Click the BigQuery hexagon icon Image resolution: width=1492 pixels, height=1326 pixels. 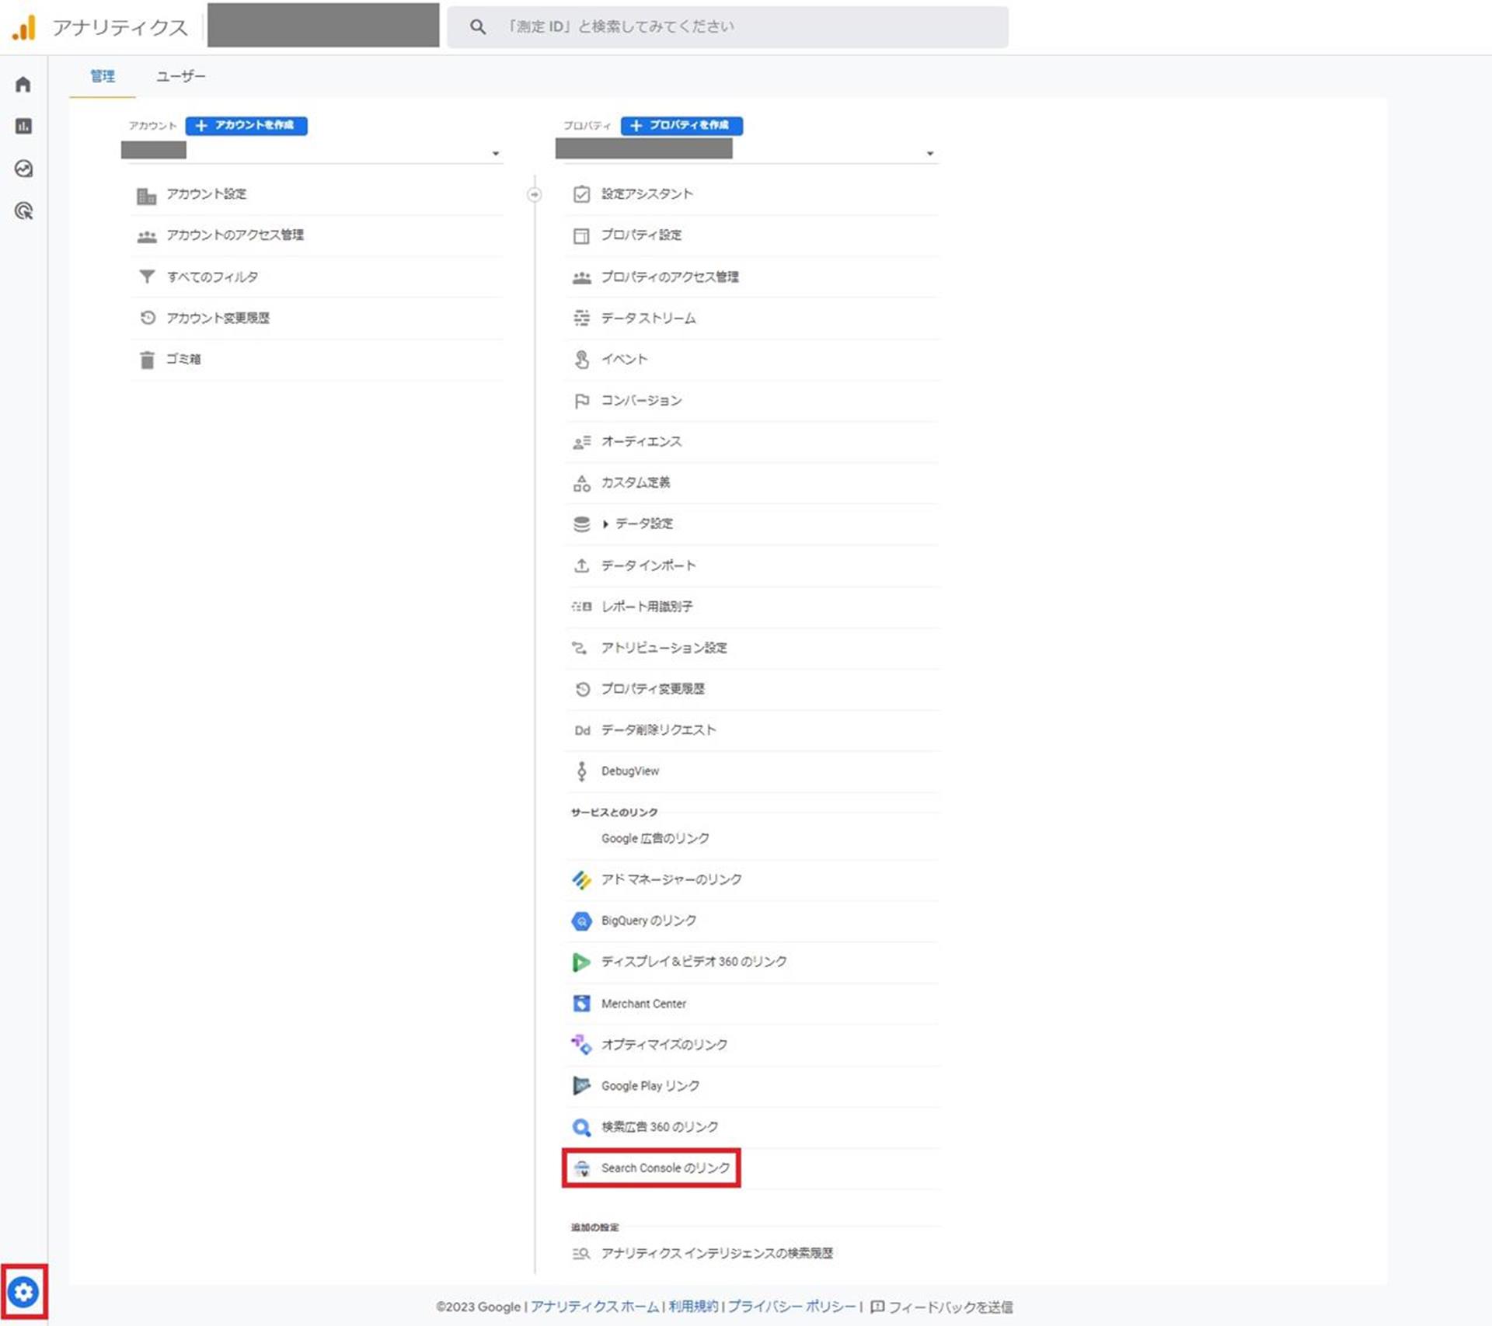click(x=581, y=921)
